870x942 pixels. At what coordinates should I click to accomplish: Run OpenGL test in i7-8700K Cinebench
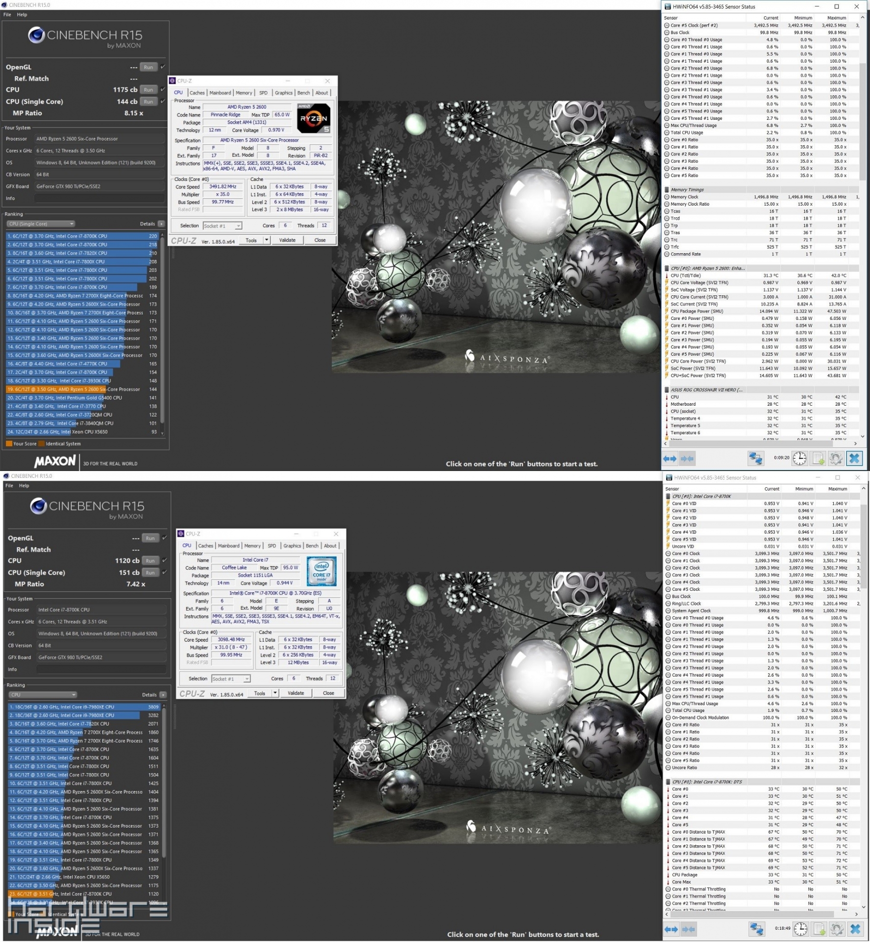click(x=150, y=538)
